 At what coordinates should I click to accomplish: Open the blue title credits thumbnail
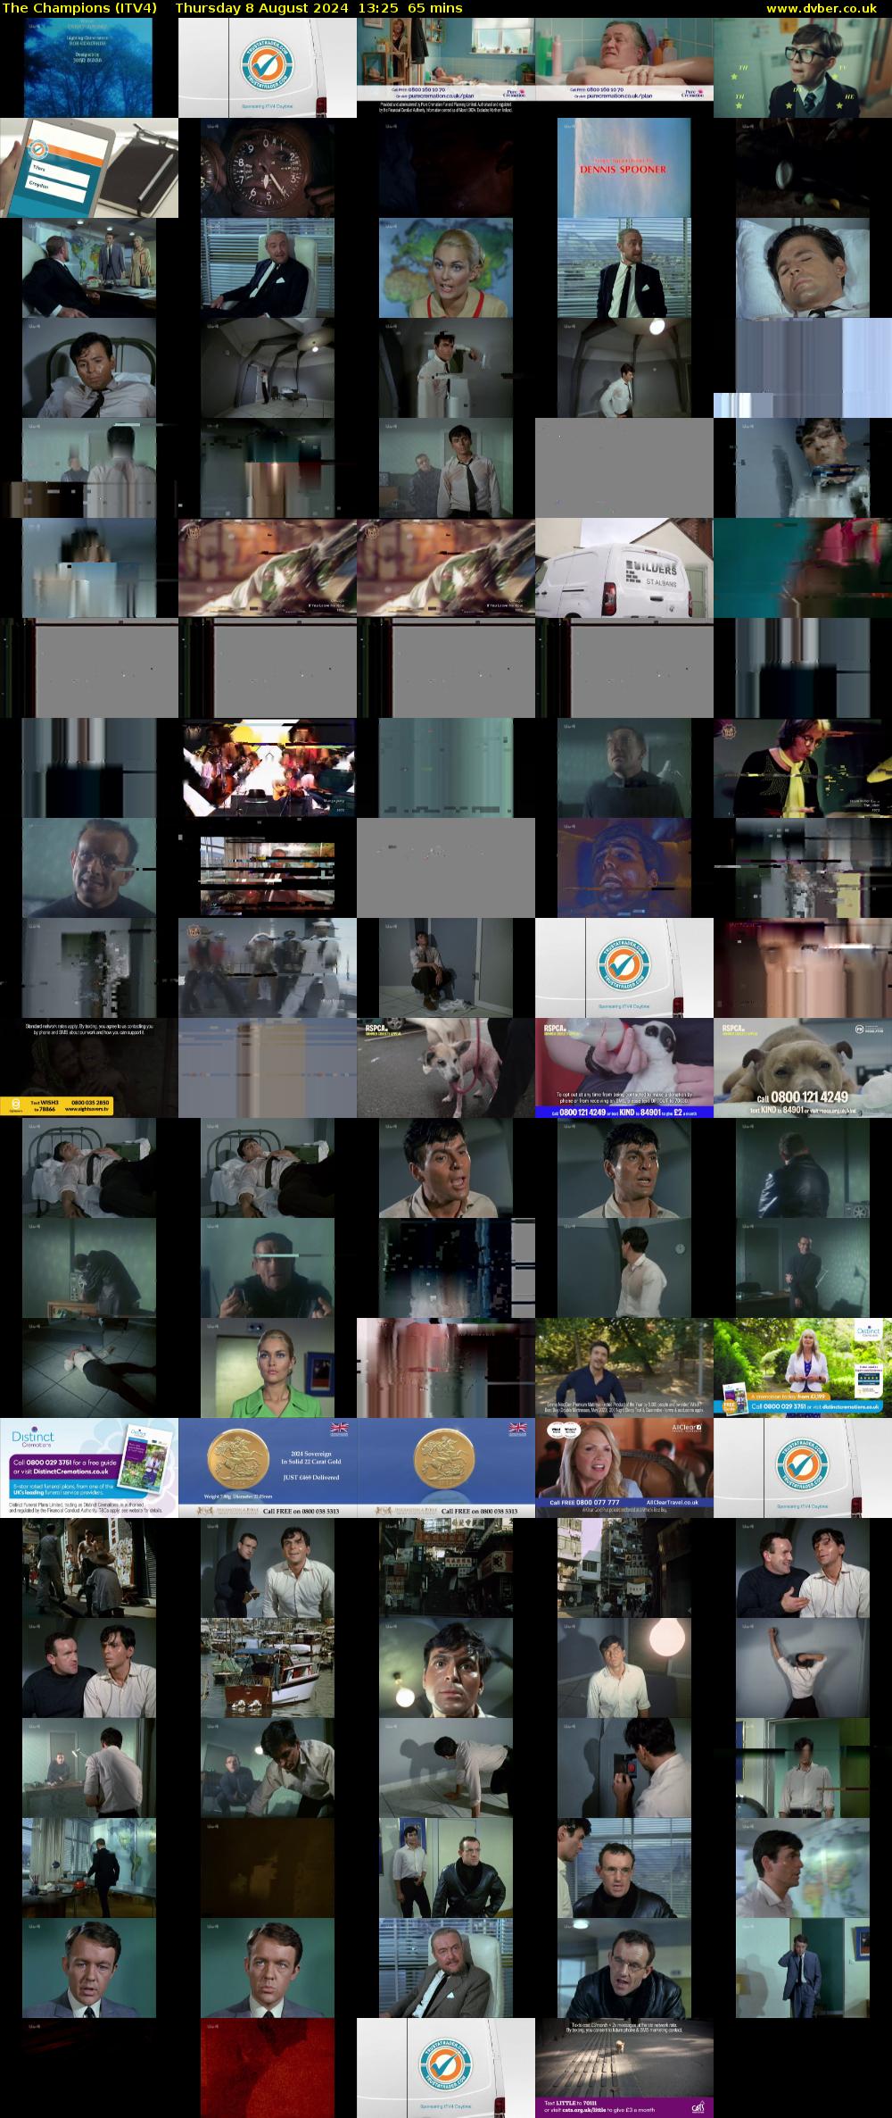tap(89, 68)
